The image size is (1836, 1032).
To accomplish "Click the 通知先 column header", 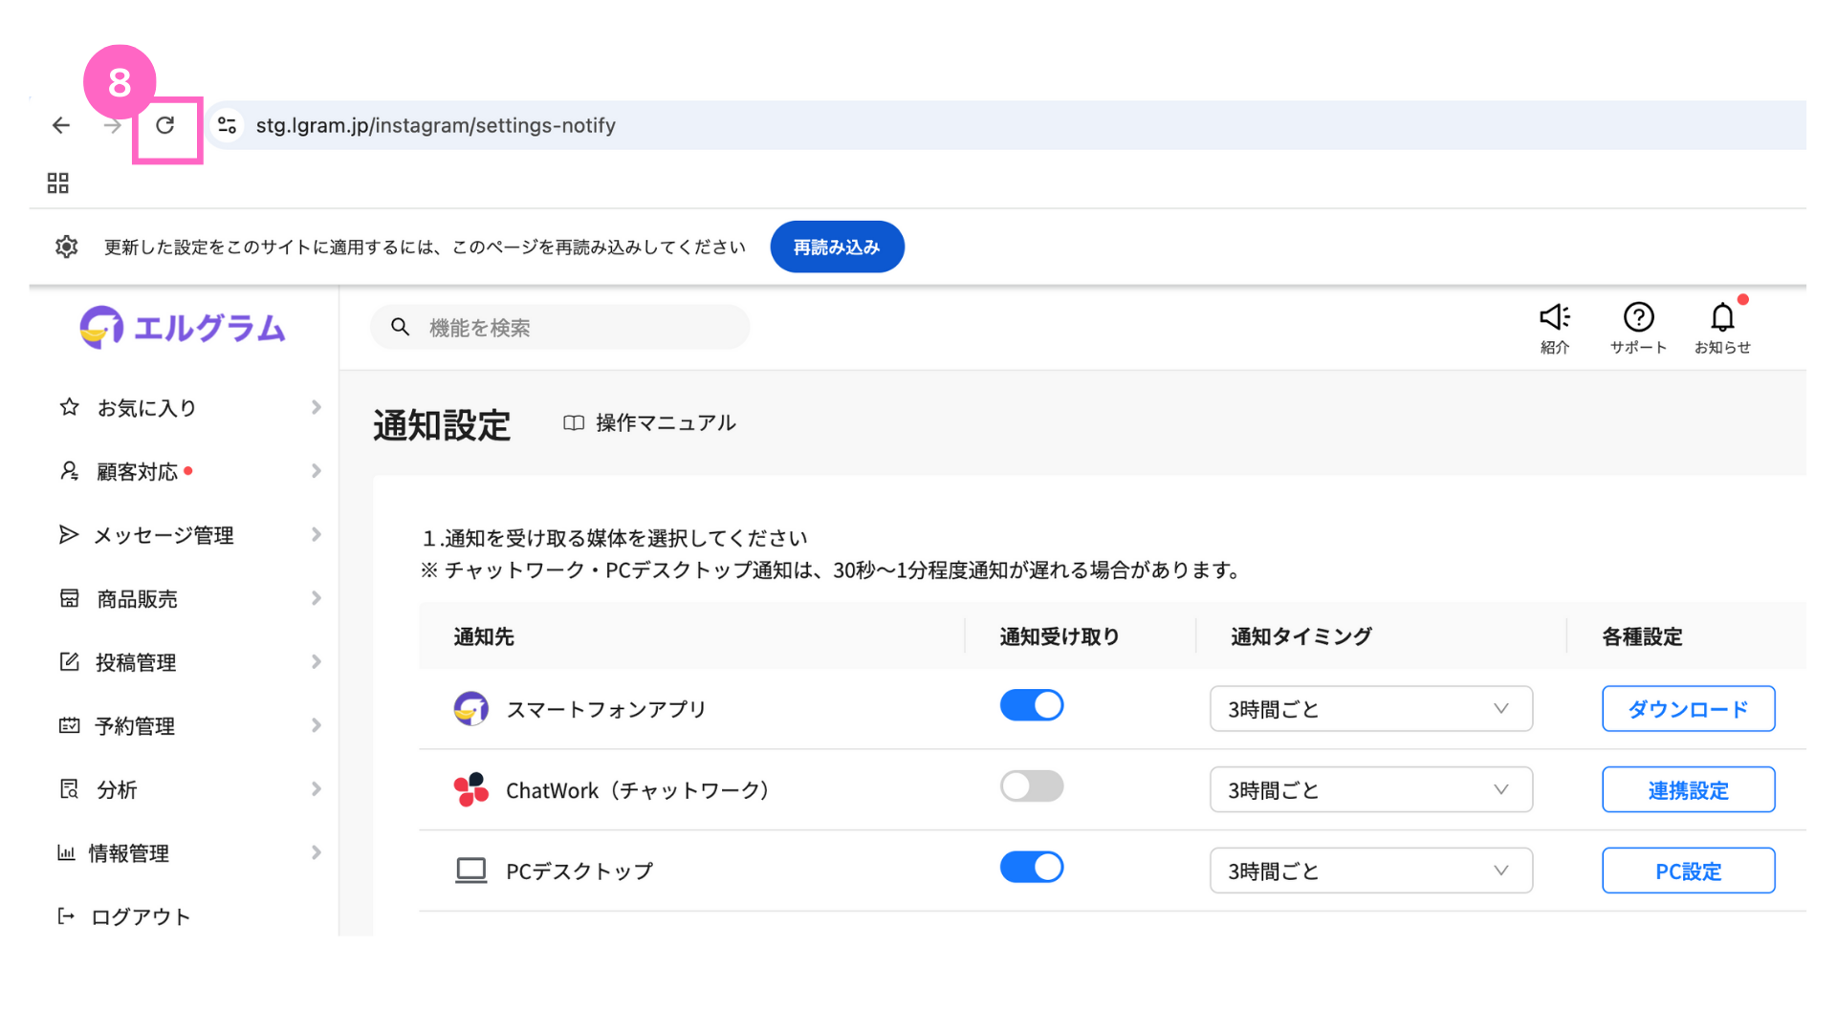I will [484, 636].
